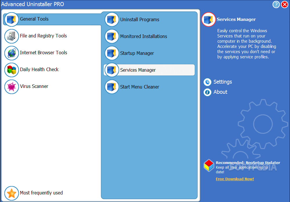Viewport: 290px width, 202px height.
Task: Launch Uninstall Programs label
Action: point(140,19)
